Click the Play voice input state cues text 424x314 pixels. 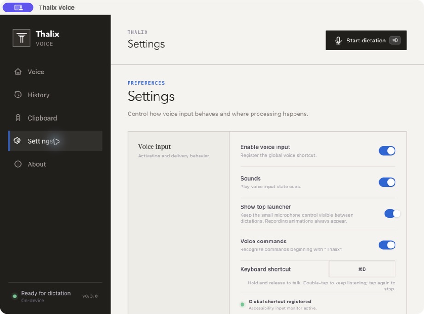click(271, 187)
